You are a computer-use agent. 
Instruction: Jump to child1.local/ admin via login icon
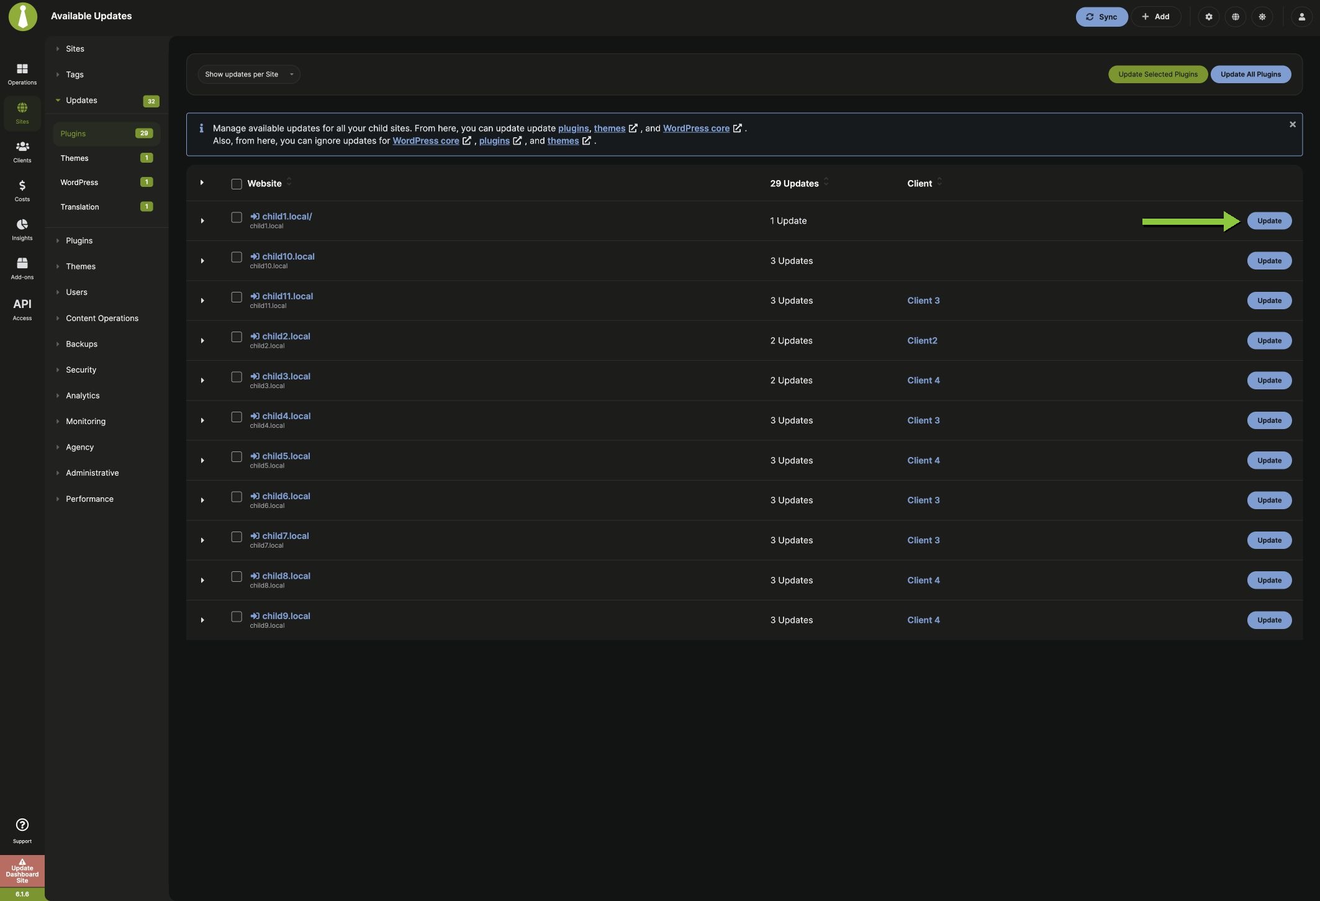(255, 216)
